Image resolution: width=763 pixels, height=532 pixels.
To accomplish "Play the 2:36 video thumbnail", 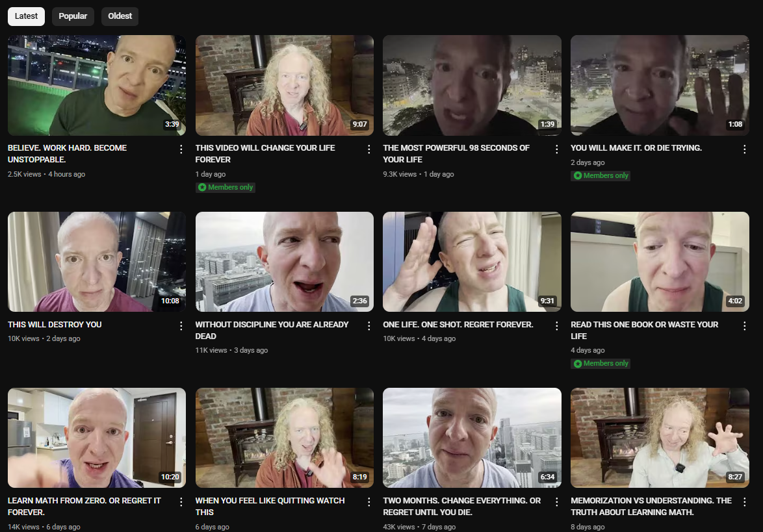I will click(285, 262).
